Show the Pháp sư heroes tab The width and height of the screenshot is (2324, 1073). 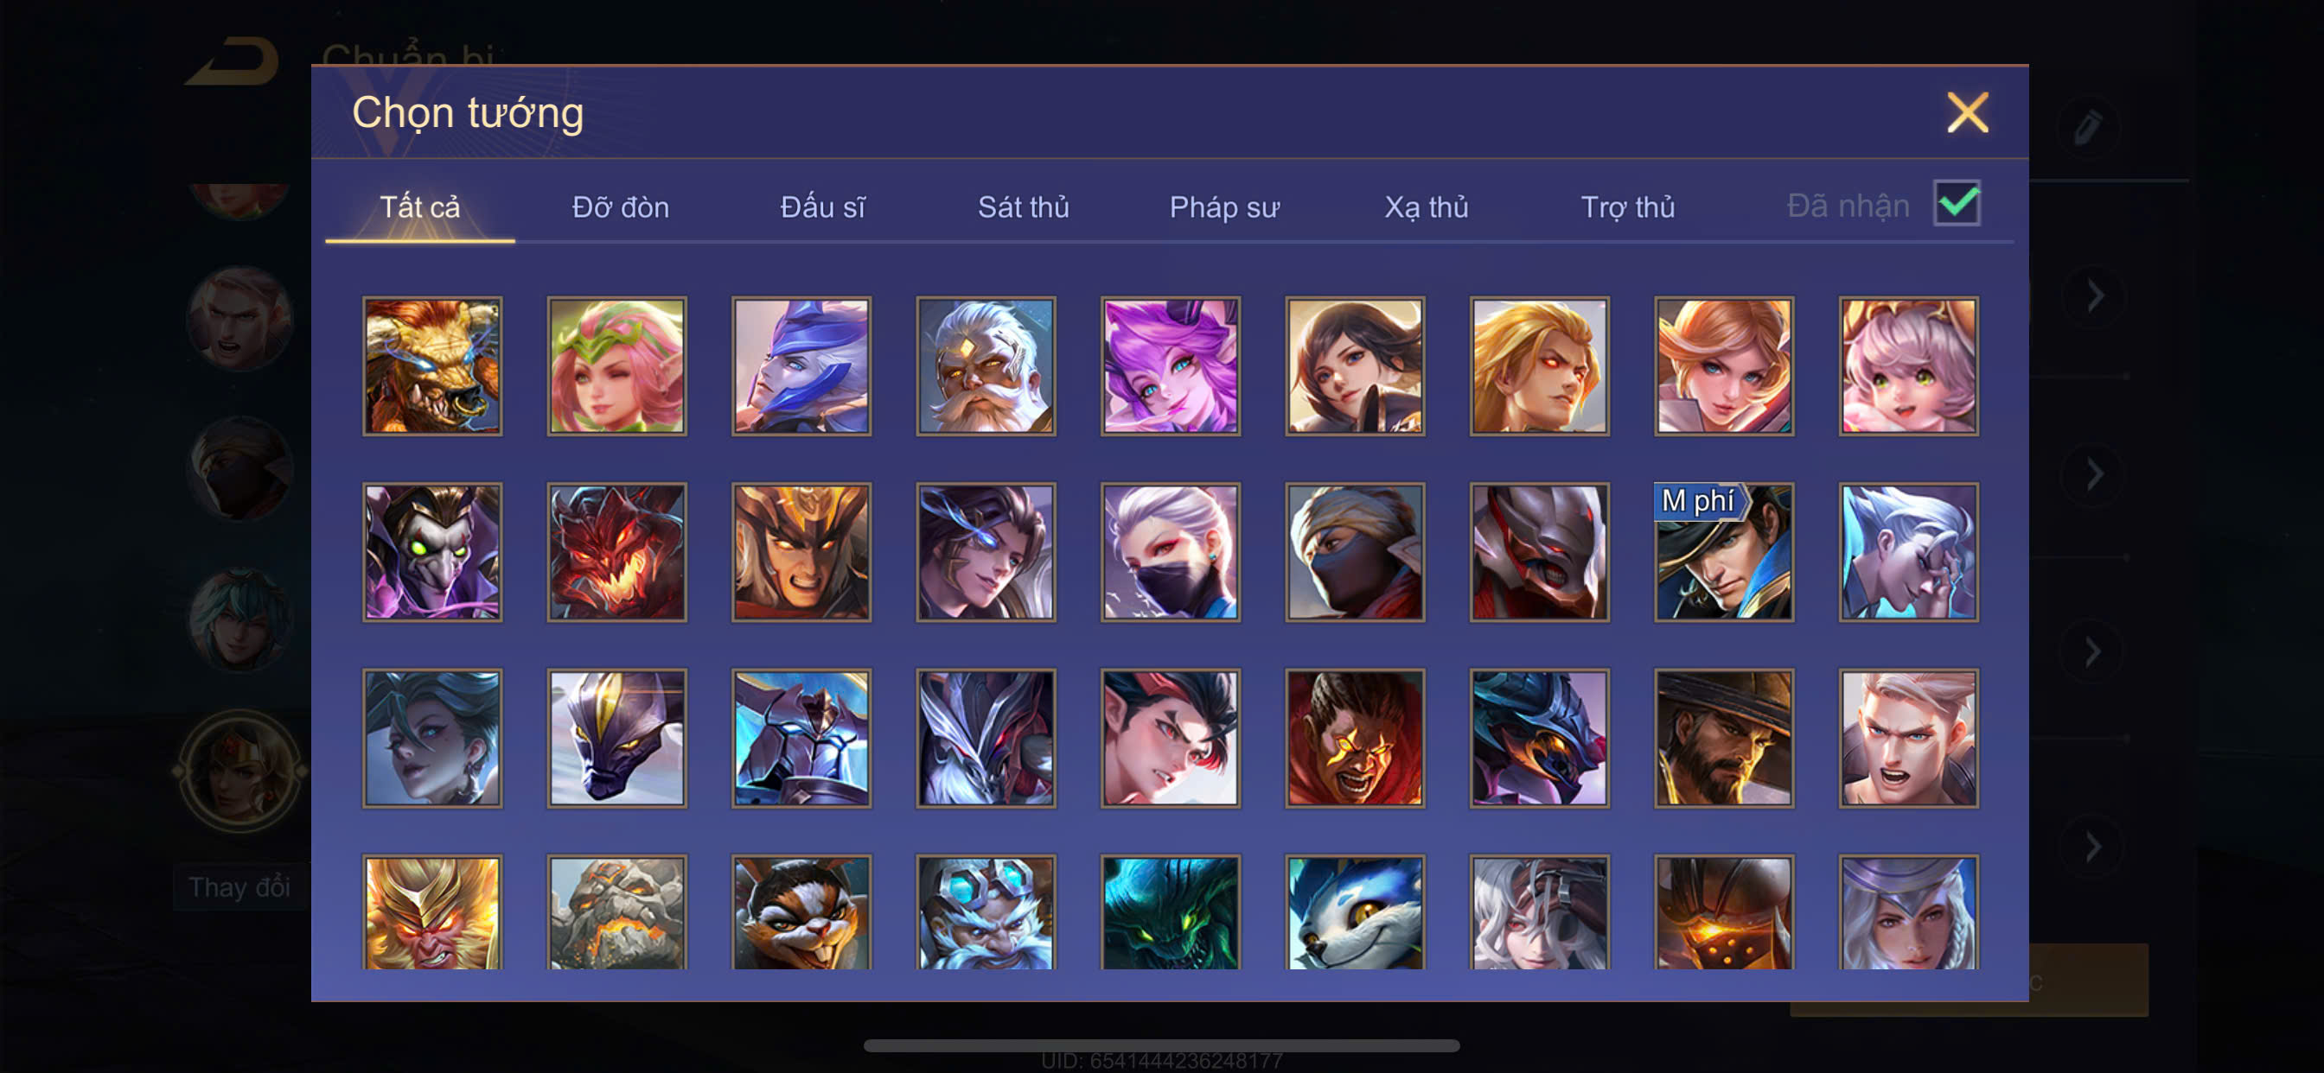[x=1224, y=206]
